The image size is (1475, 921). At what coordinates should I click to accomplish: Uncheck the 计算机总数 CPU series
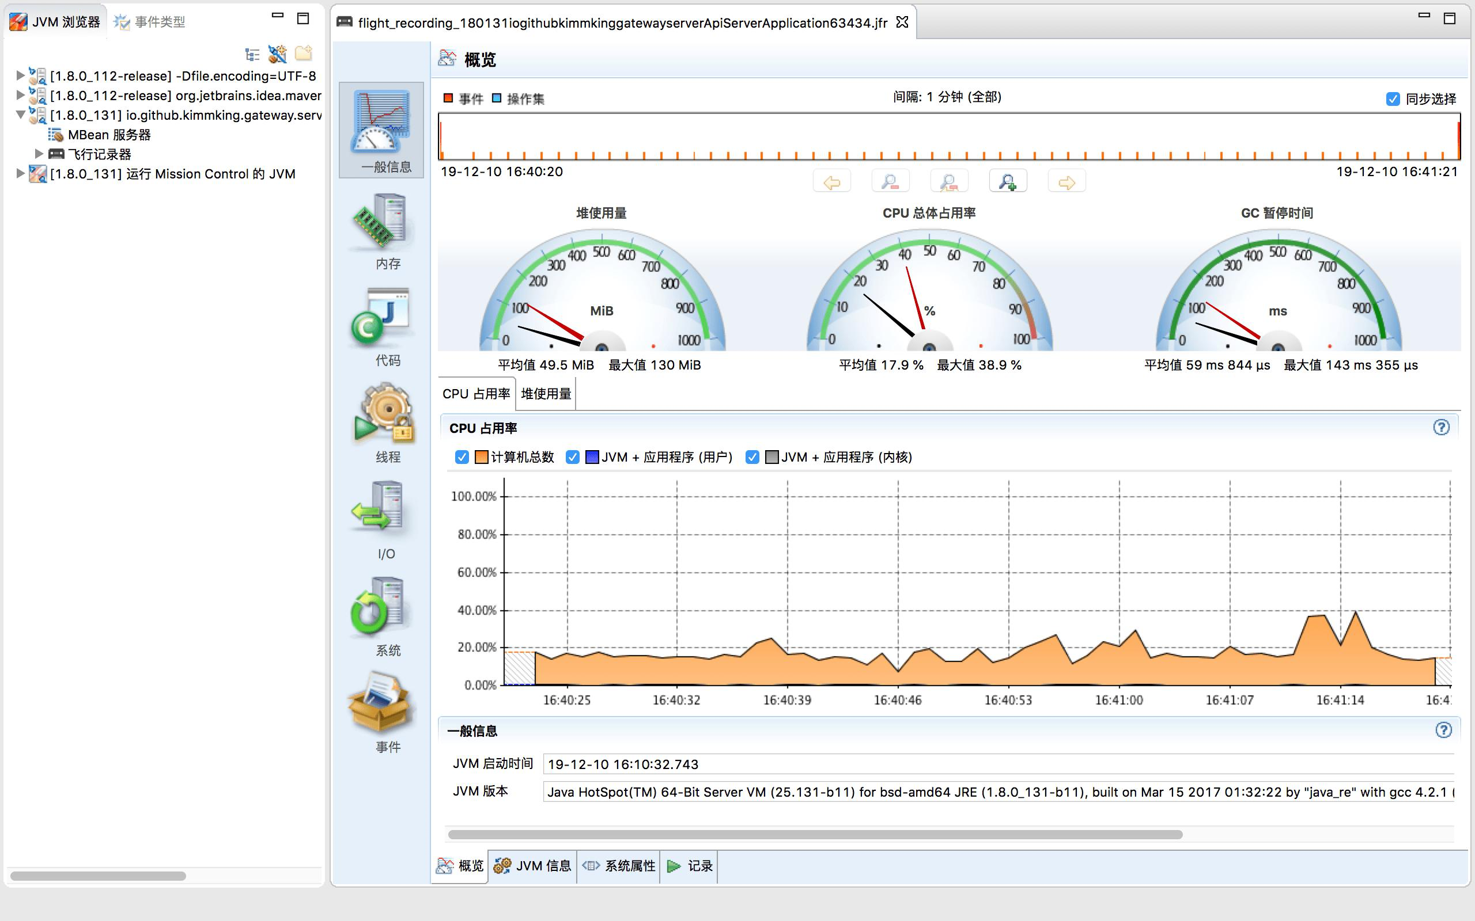coord(462,457)
